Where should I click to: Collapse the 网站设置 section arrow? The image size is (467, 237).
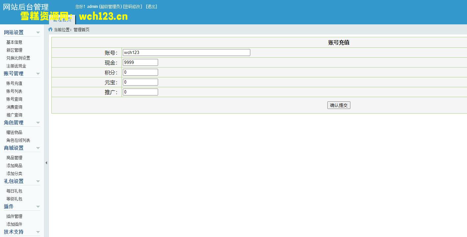[38, 33]
